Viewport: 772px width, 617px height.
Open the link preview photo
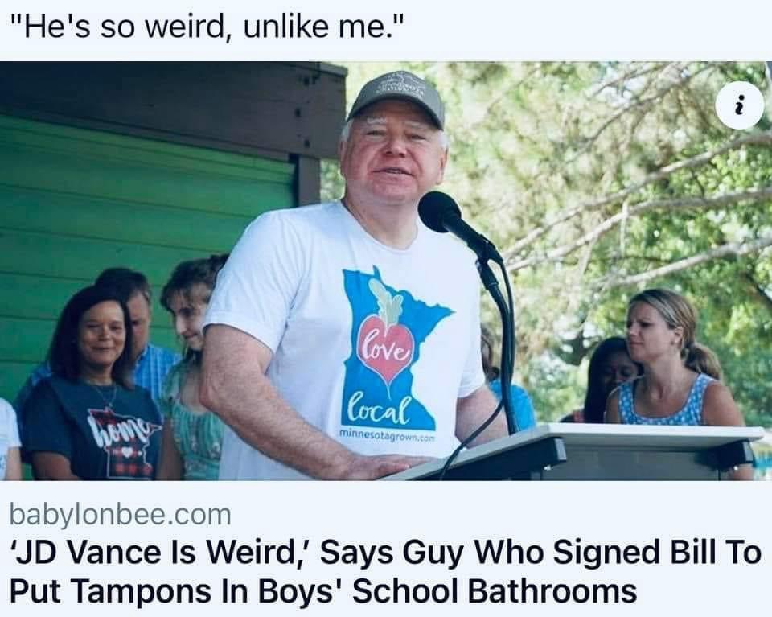[x=386, y=271]
